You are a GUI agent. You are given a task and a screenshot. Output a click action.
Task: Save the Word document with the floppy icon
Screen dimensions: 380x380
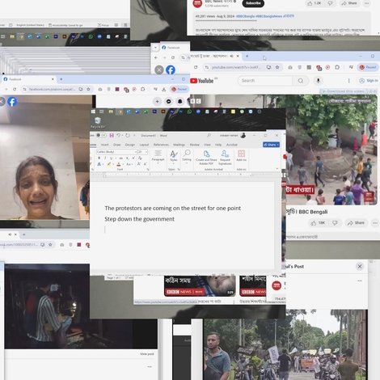coord(112,135)
